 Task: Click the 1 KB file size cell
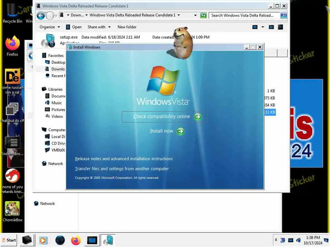tap(271, 91)
